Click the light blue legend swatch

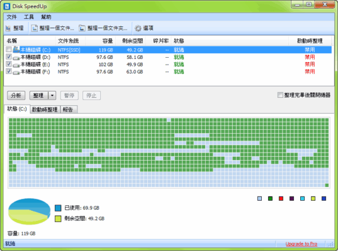(x=259, y=198)
